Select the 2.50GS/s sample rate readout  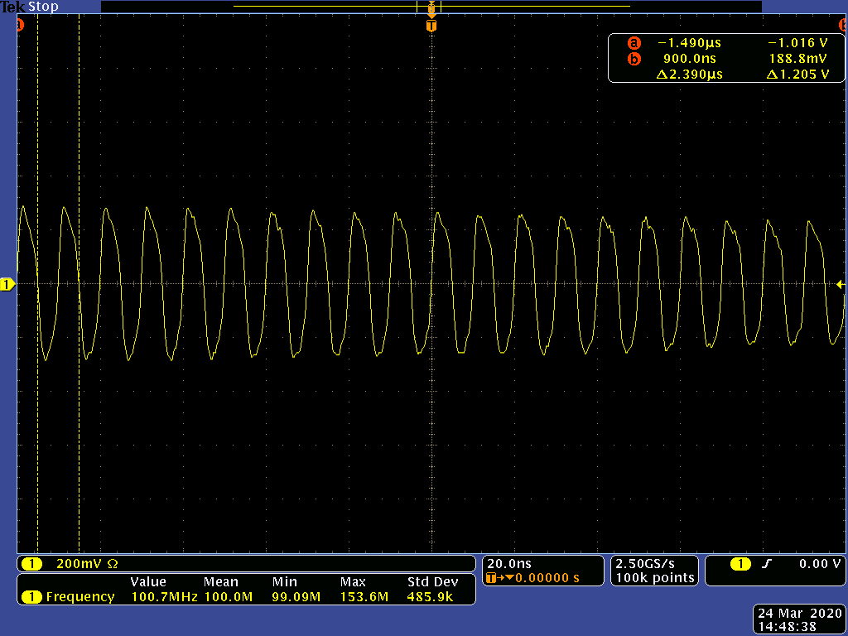point(645,563)
